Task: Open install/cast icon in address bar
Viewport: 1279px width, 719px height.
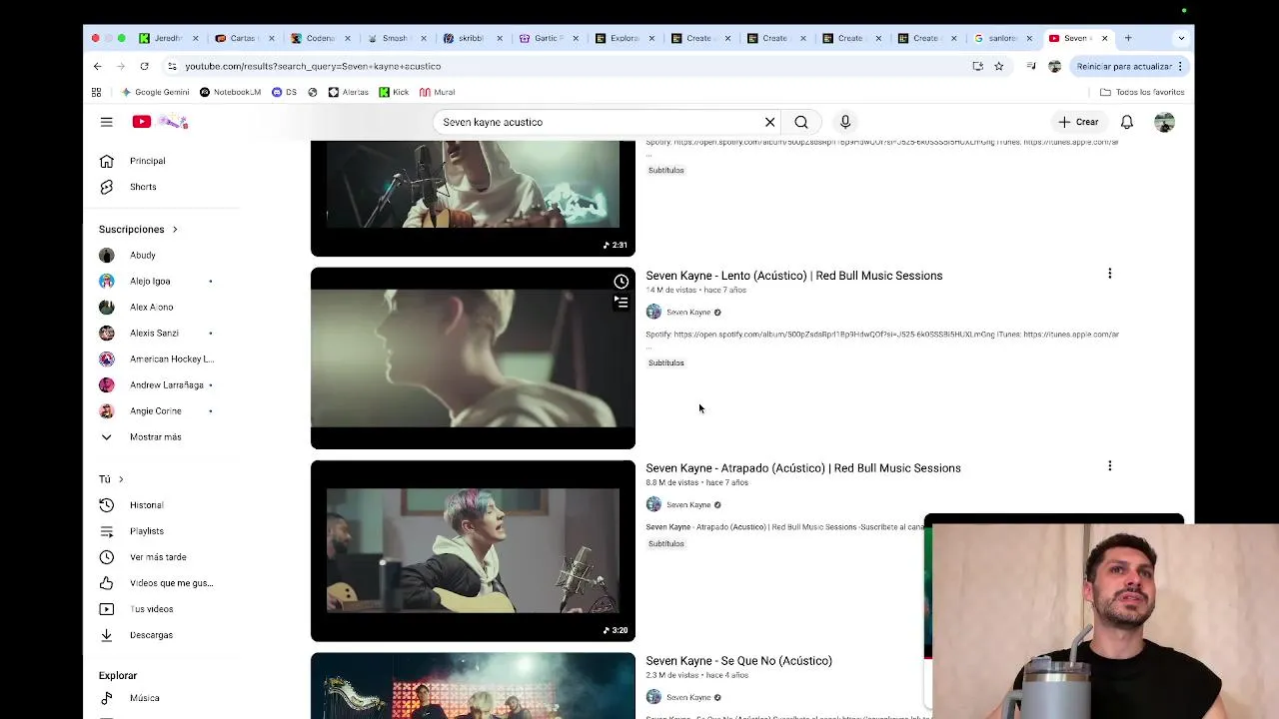Action: point(977,66)
